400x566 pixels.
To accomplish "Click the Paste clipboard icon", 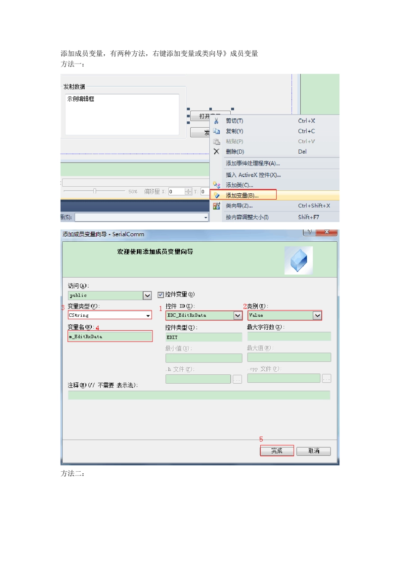I will [216, 141].
